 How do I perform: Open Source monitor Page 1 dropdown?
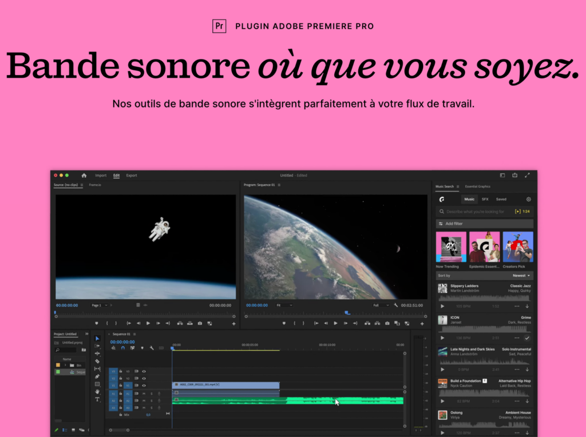(x=100, y=305)
